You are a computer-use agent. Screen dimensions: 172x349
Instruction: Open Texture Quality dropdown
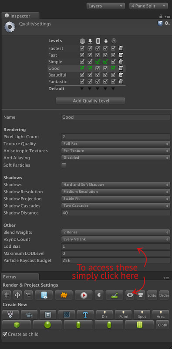[116, 144]
